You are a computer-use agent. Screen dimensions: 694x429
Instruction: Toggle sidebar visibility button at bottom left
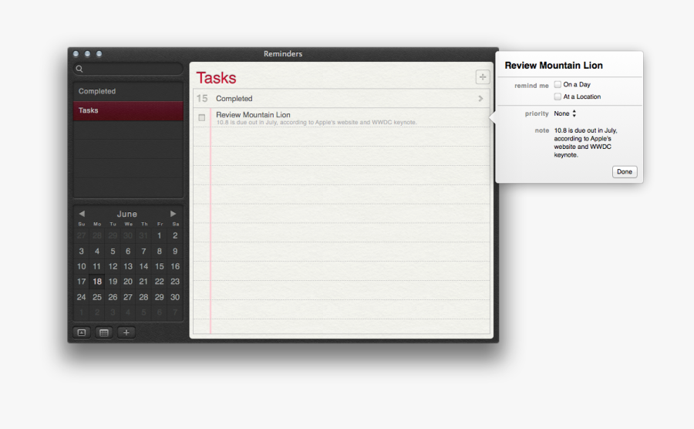(81, 333)
